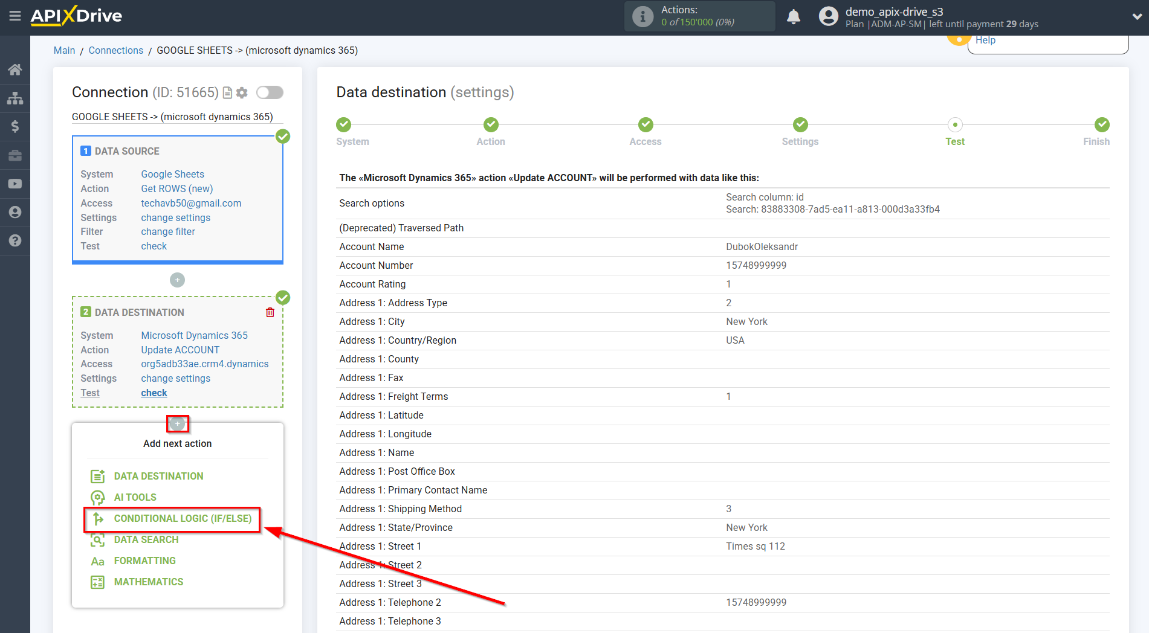The image size is (1149, 633).
Task: Open the notifications bell
Action: click(794, 16)
